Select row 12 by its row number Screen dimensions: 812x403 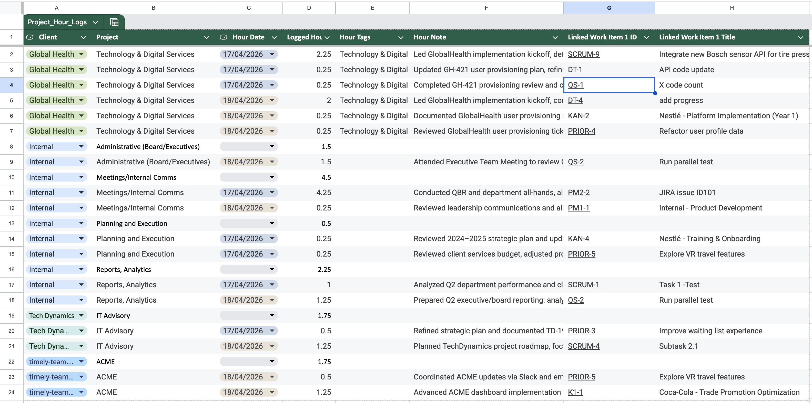11,208
